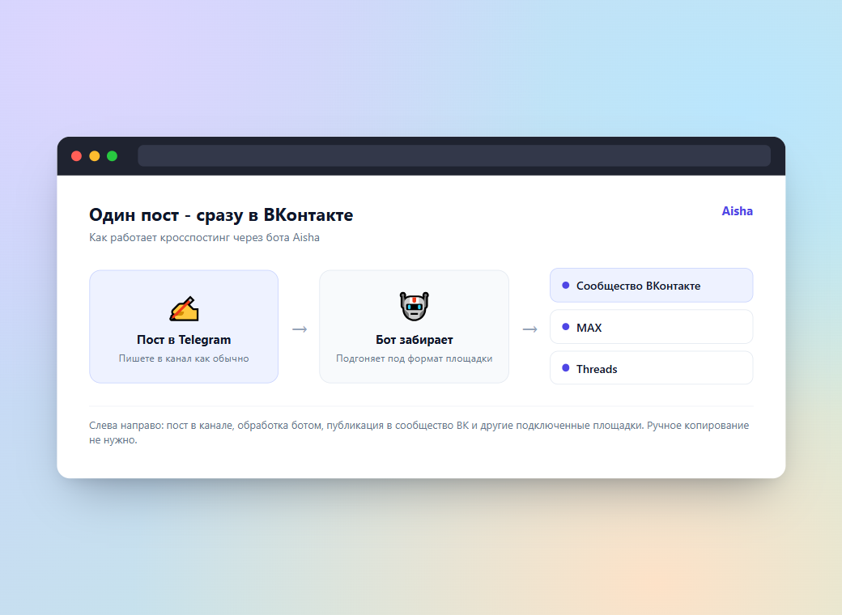The width and height of the screenshot is (842, 615).
Task: Click the red close window dot
Action: (x=76, y=156)
